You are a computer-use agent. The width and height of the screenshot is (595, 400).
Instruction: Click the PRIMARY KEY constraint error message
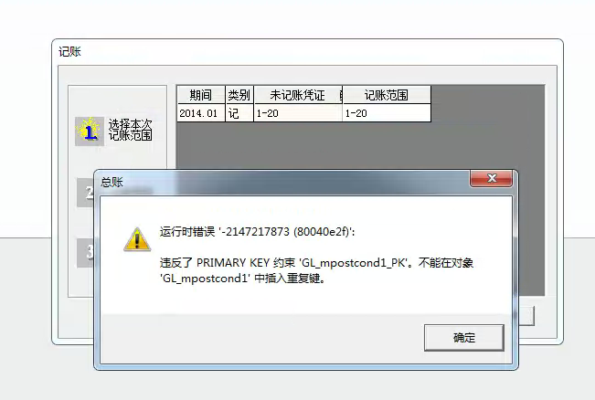(x=316, y=270)
